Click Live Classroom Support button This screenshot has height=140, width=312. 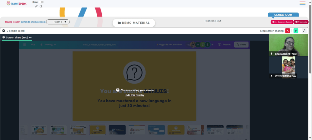coord(282,22)
